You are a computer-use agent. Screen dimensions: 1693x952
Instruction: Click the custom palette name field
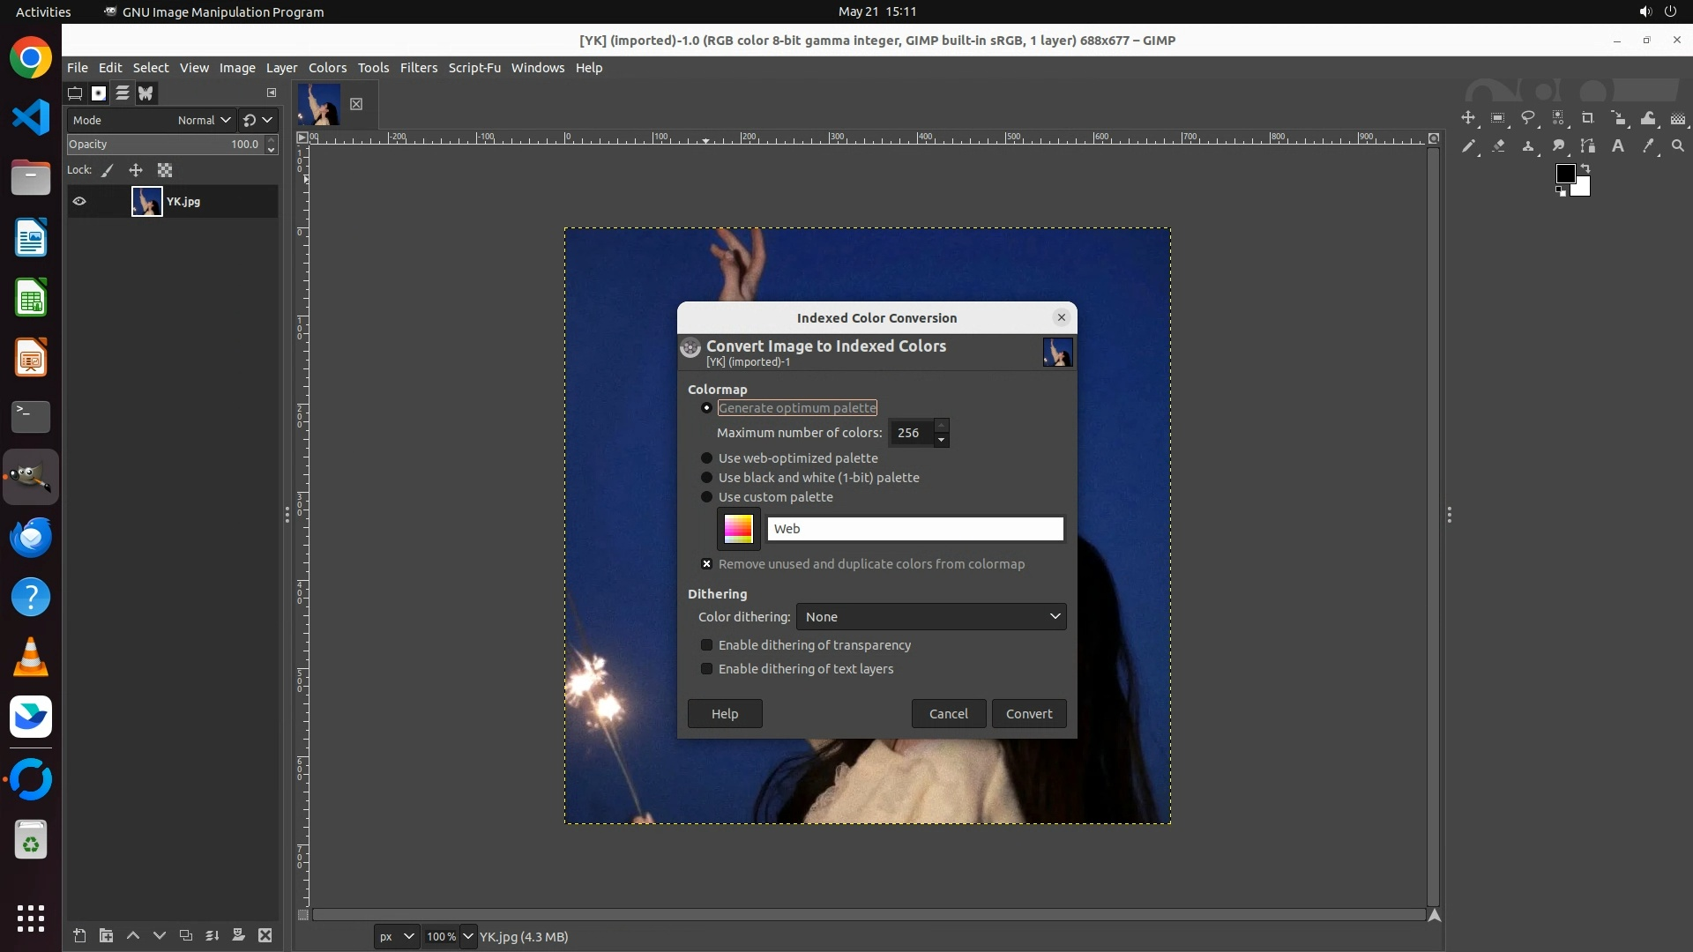[x=914, y=529]
